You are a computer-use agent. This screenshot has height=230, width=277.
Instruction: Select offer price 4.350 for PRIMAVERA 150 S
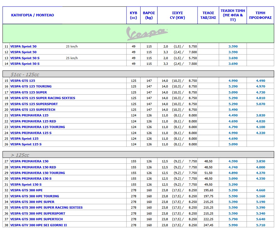click(x=261, y=178)
